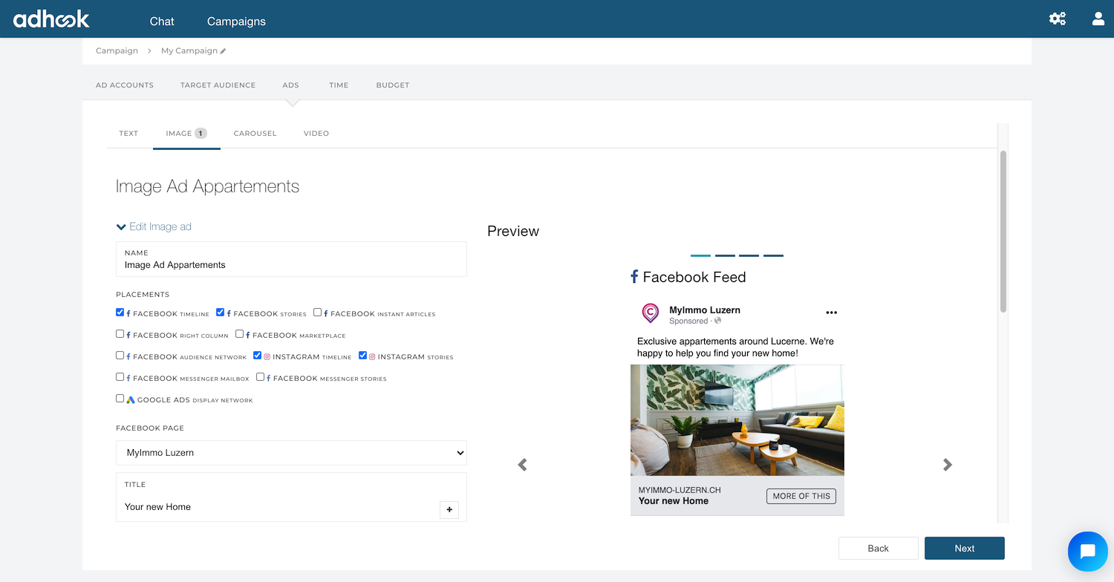Open the chat bubble widget
The width and height of the screenshot is (1114, 582).
(1088, 551)
